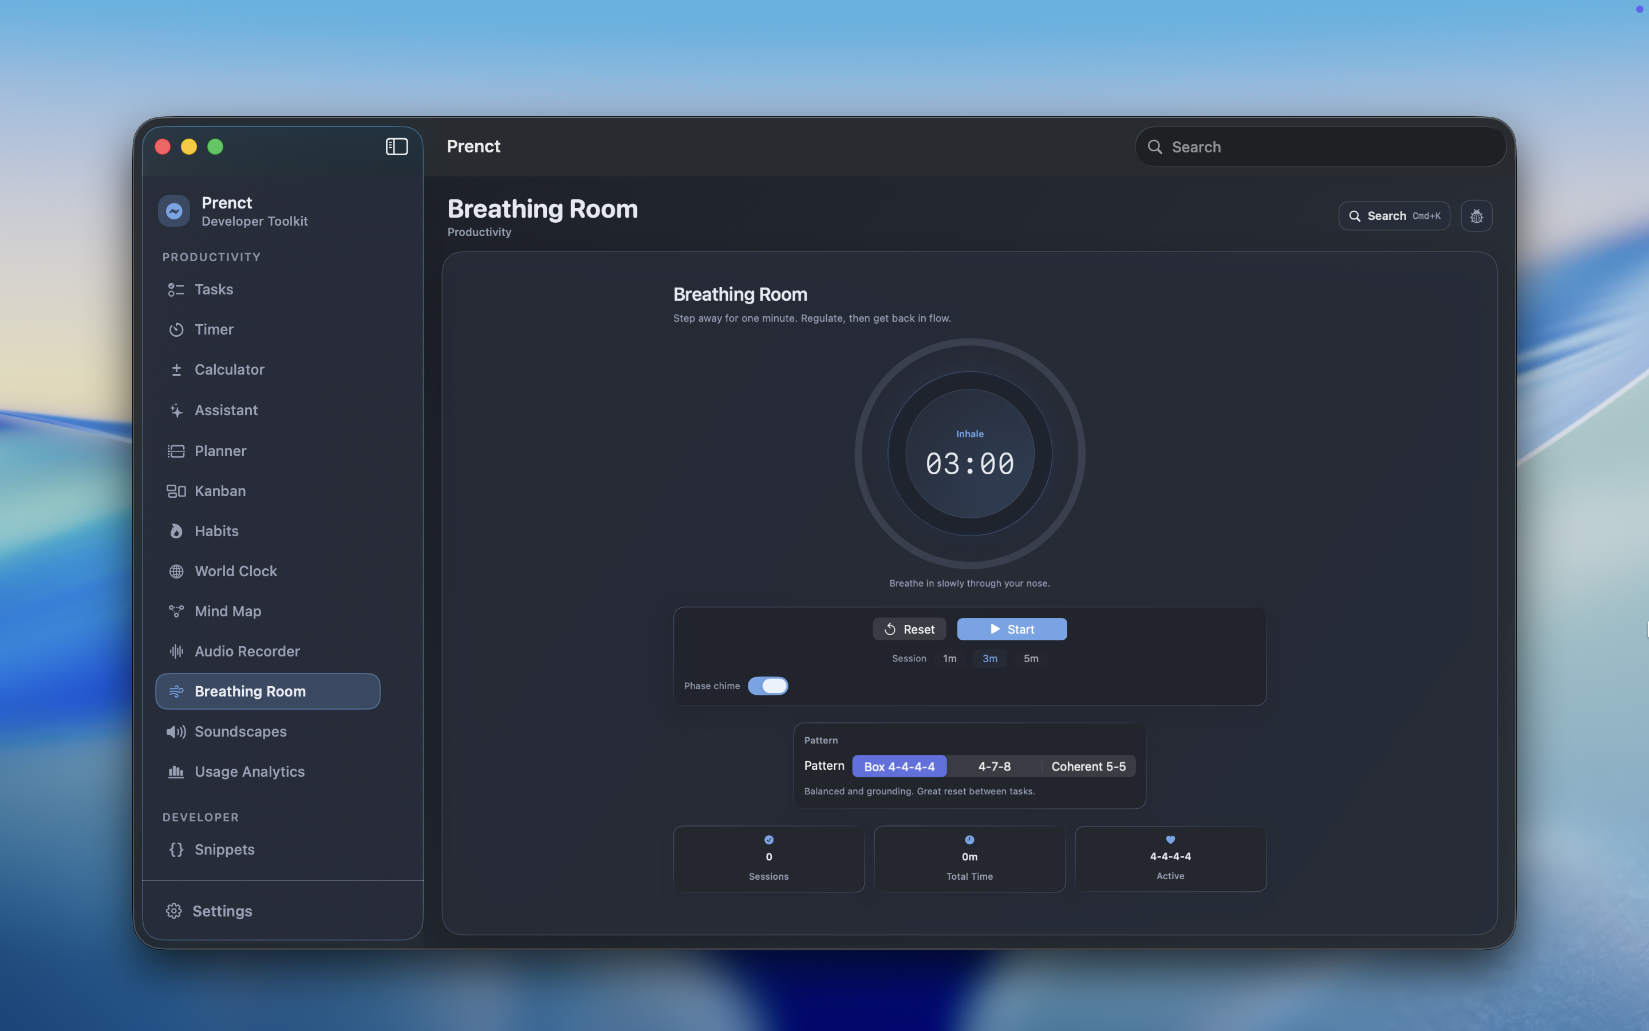The width and height of the screenshot is (1649, 1031).
Task: Choose the 5m session length
Action: coord(1030,659)
